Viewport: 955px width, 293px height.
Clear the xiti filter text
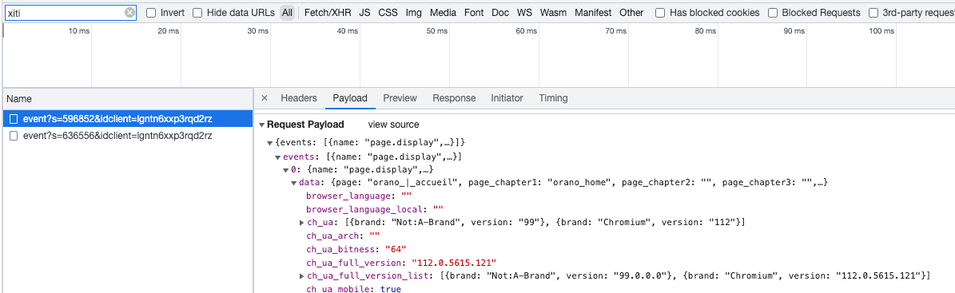click(129, 12)
